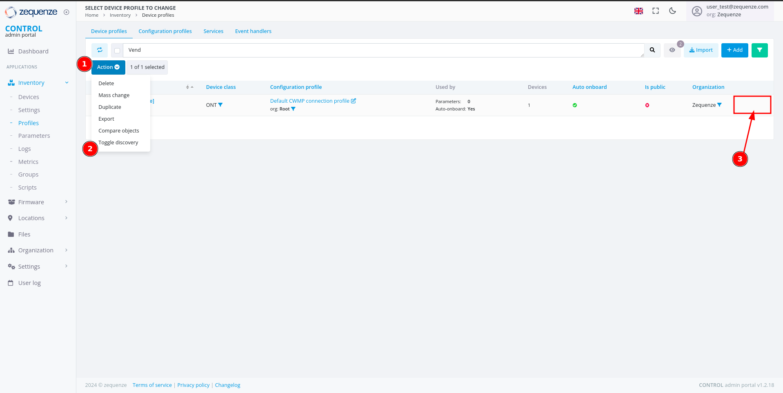
Task: Click the refresh list icon button
Action: 100,50
